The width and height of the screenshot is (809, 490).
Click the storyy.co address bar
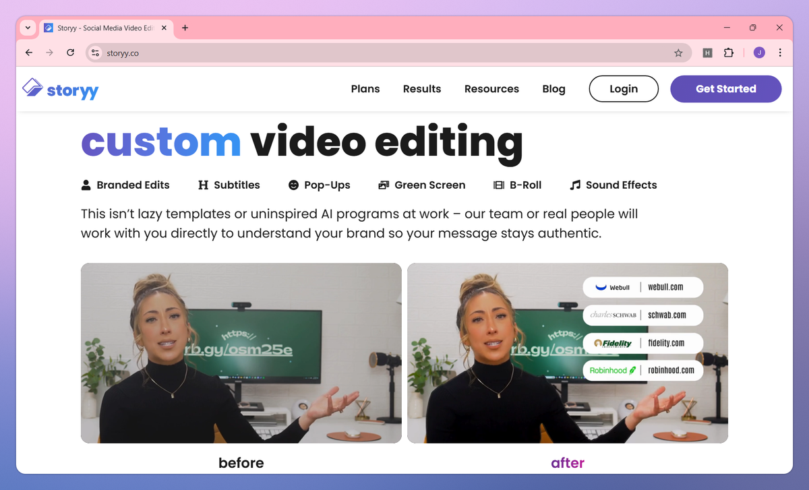(388, 53)
